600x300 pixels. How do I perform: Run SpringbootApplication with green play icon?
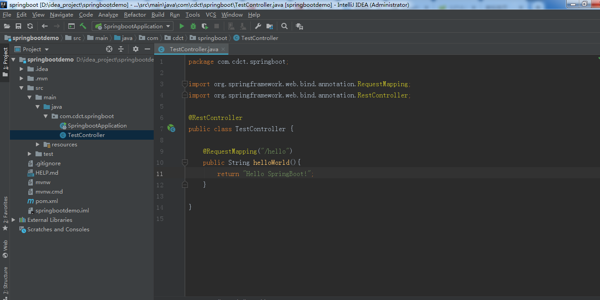pos(182,26)
